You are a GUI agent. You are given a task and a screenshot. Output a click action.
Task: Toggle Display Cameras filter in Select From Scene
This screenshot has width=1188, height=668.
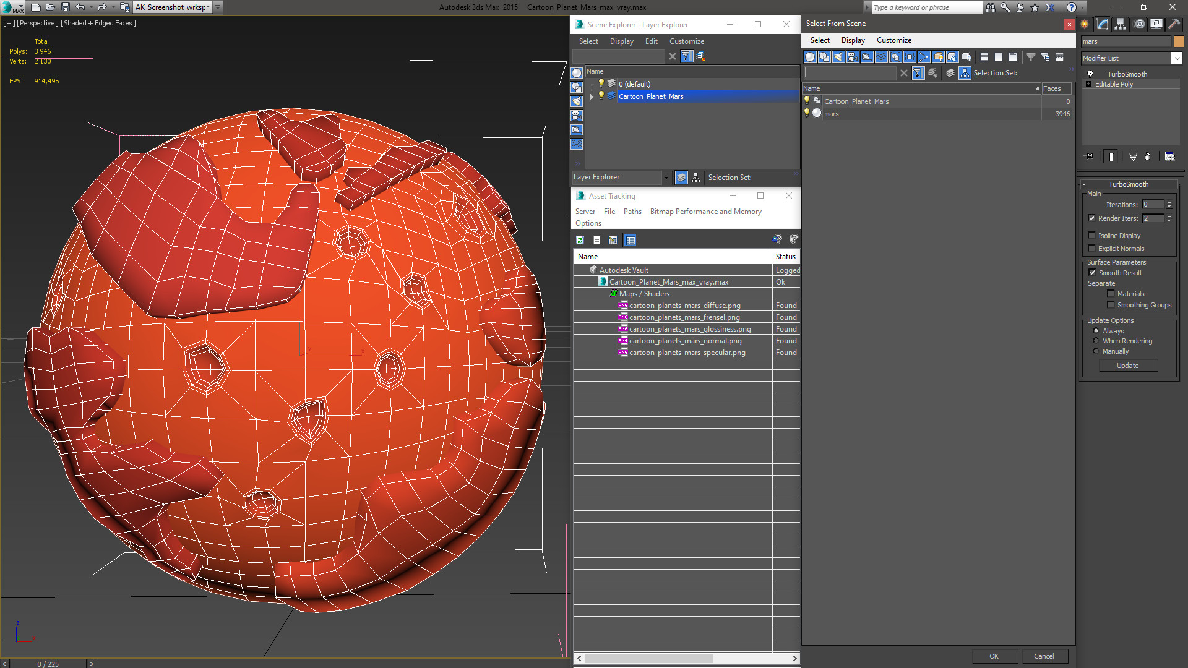[853, 57]
